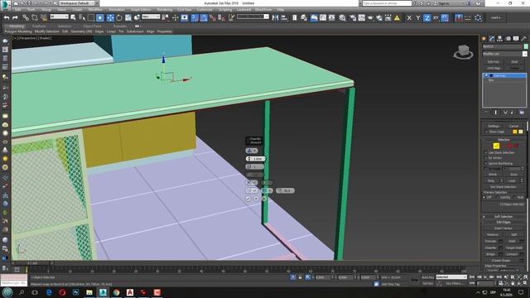Activate the Select Object tool
The width and height of the screenshot is (530, 298).
pyautogui.click(x=73, y=17)
